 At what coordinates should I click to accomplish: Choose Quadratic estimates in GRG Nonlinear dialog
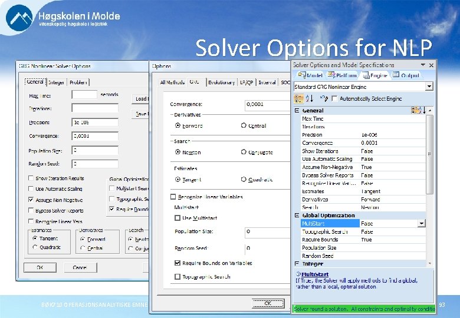(x=35, y=247)
